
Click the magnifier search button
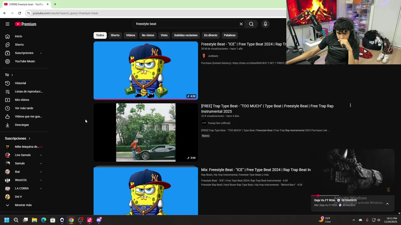tap(251, 24)
